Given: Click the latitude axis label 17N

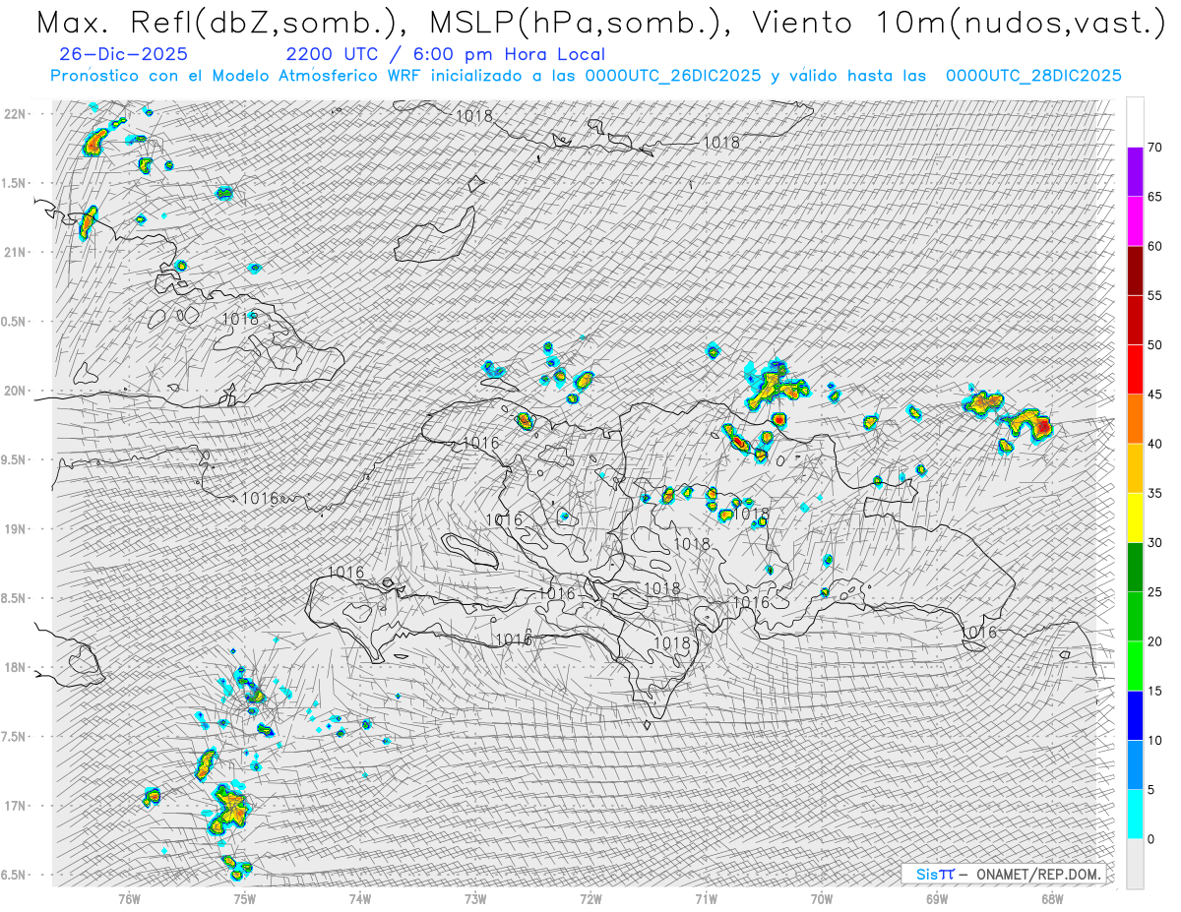Looking at the screenshot, I should point(17,806).
